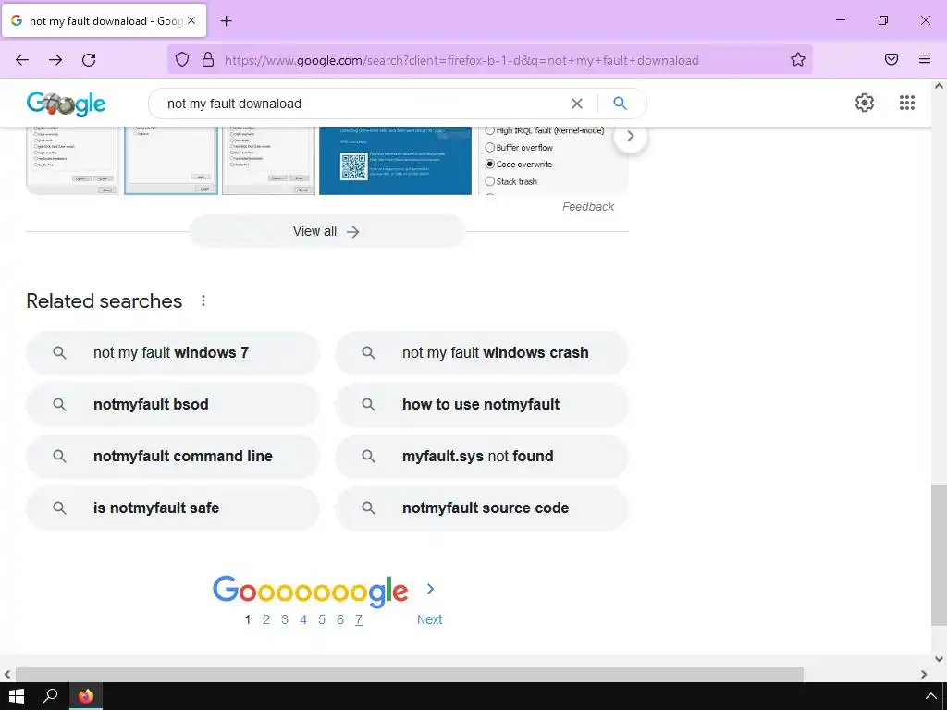Click the Firefox taskbar icon
Viewport: 947px width, 710px height.
click(x=86, y=696)
